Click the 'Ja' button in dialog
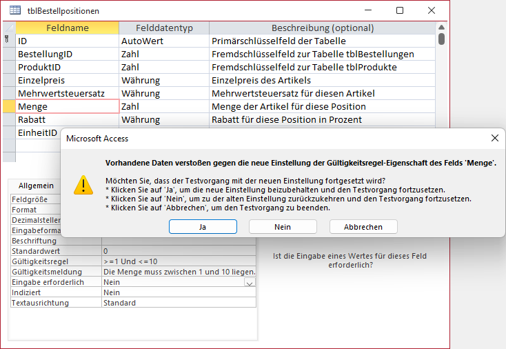Viewport: 506px width, 349px height. [203, 227]
